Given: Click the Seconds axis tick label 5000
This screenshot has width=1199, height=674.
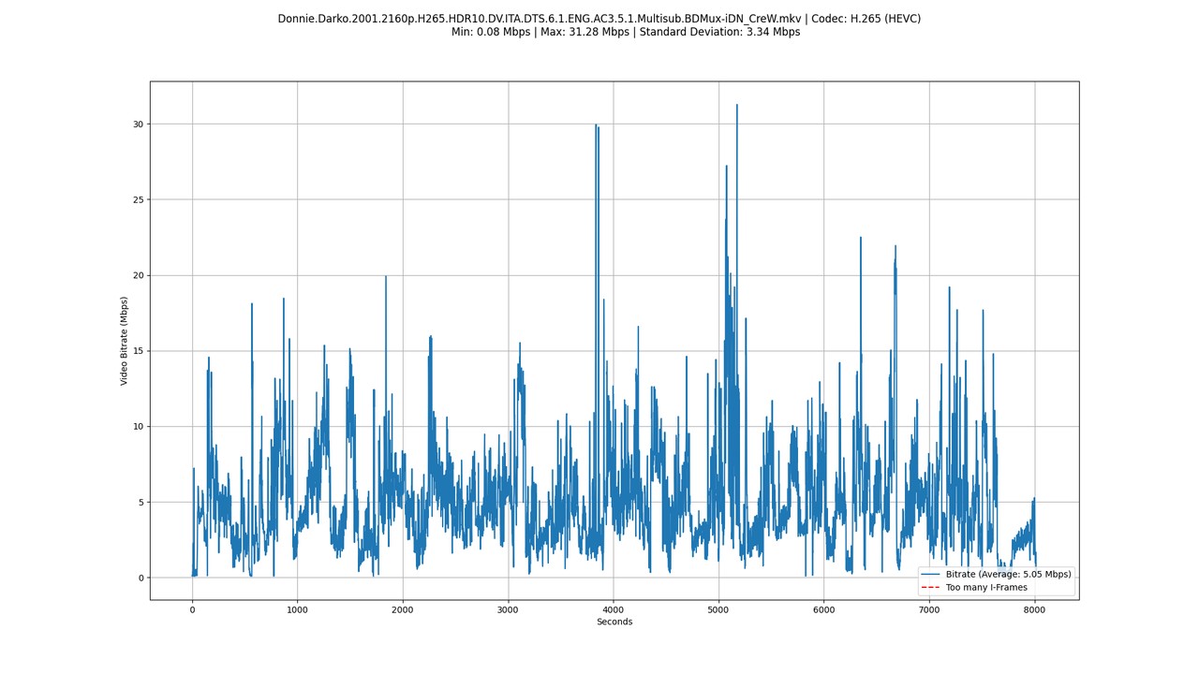Looking at the screenshot, I should pos(718,609).
